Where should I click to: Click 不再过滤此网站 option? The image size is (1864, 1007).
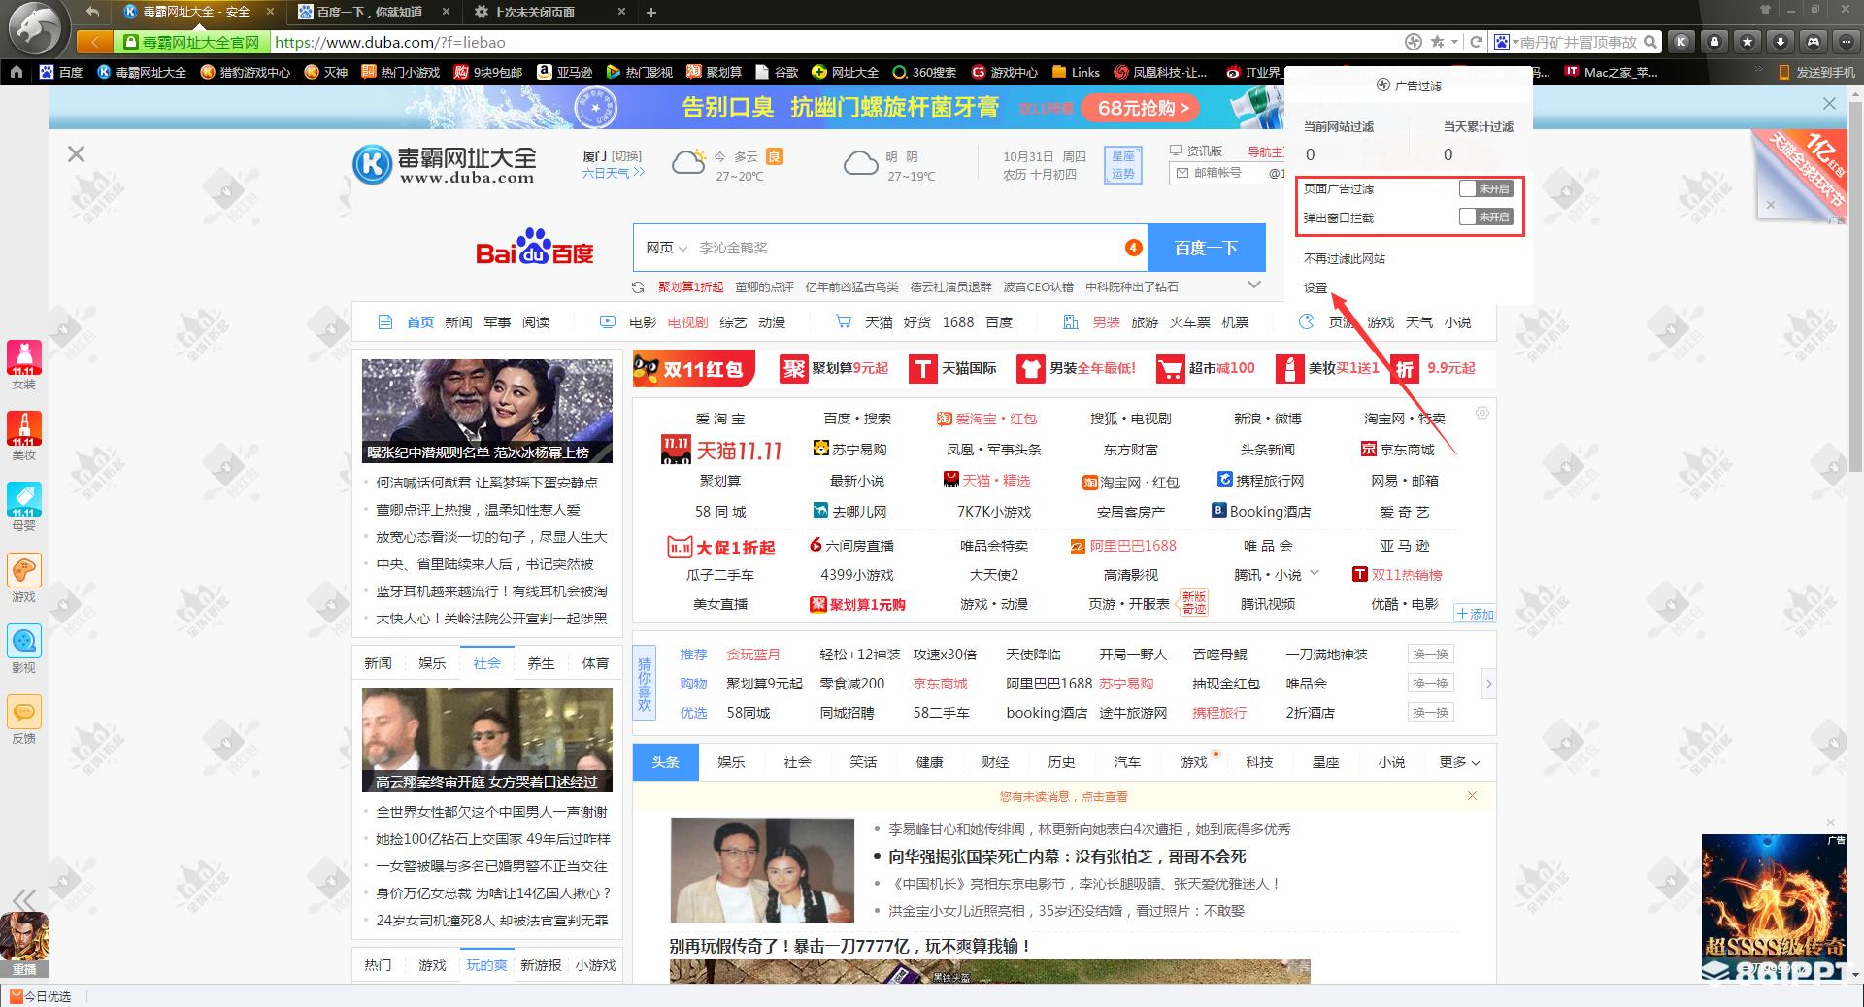(x=1345, y=258)
